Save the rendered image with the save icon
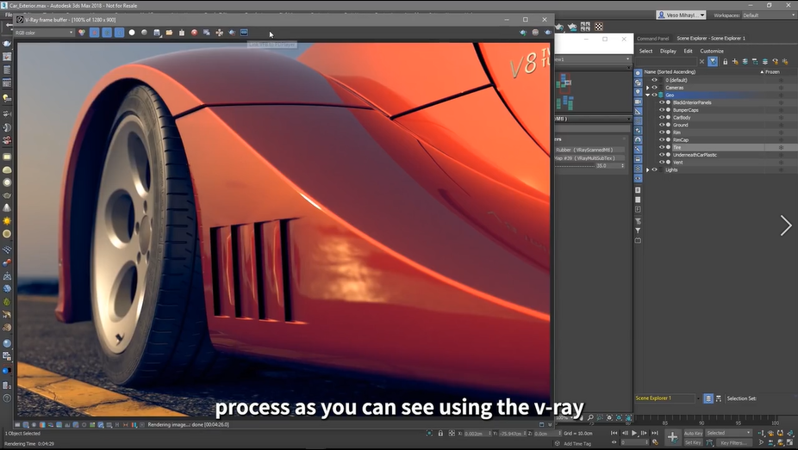This screenshot has width=798, height=450. tap(157, 33)
